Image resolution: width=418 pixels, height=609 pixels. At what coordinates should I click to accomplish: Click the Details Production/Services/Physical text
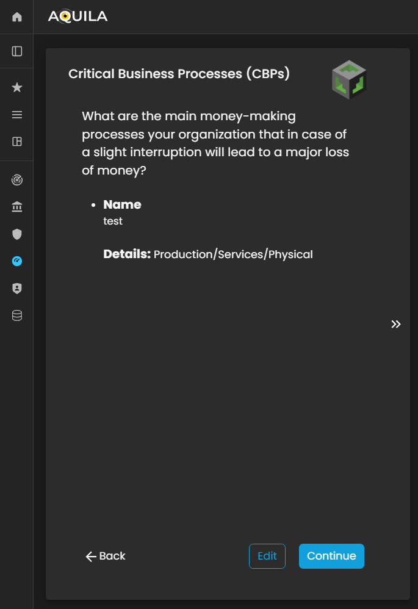click(x=208, y=254)
